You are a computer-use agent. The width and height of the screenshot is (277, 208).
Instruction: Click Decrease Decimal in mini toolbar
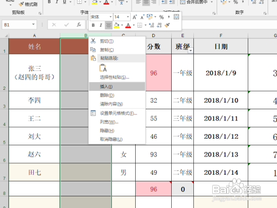[159, 26]
